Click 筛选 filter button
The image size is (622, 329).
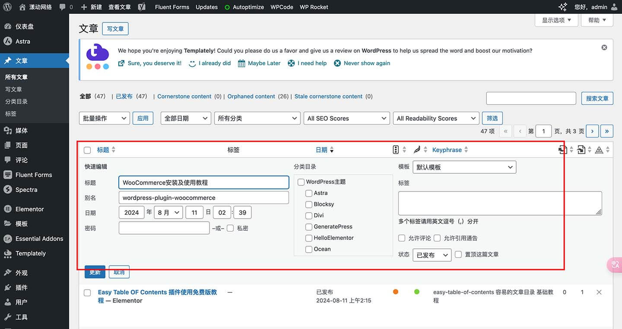click(x=492, y=118)
